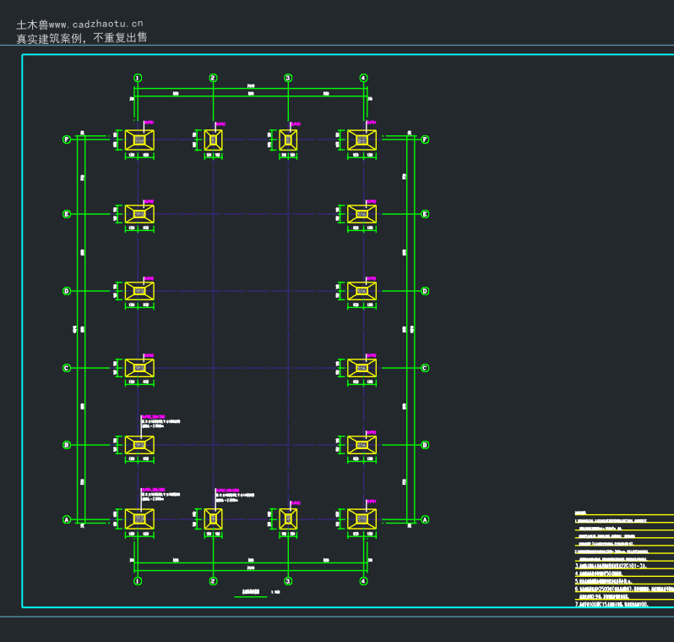Screen dimensions: 674x642
Task: Select axis bubble B on the left side
Action: (67, 445)
